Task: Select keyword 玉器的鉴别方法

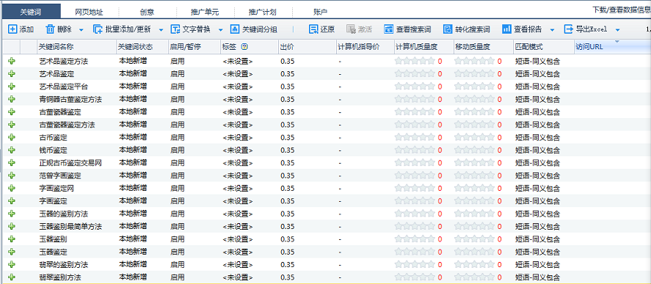Action: tap(64, 214)
